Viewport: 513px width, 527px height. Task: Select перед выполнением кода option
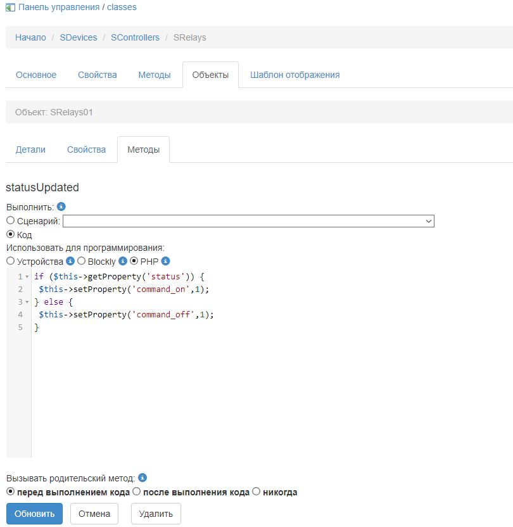tap(10, 492)
